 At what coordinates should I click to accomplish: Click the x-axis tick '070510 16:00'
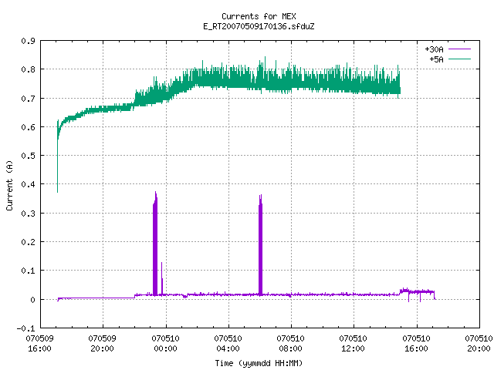(416, 343)
